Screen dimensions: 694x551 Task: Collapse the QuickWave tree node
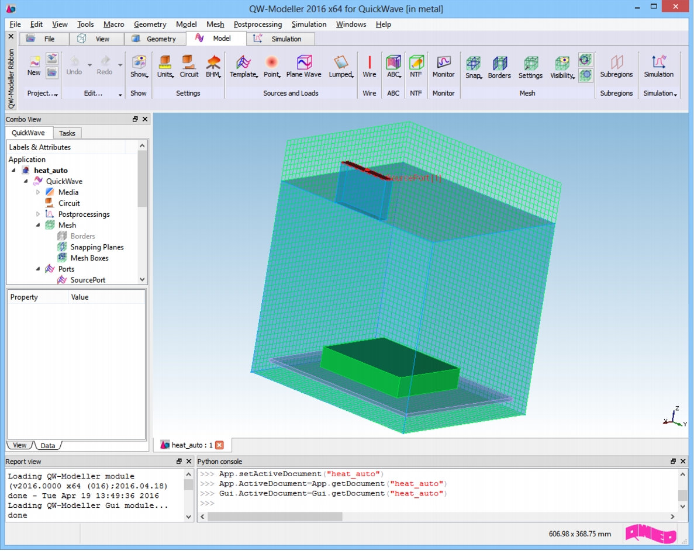click(x=26, y=181)
